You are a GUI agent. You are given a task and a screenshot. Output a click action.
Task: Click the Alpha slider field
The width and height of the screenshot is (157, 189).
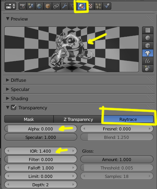point(41,129)
